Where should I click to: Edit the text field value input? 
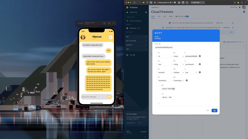tap(191, 64)
